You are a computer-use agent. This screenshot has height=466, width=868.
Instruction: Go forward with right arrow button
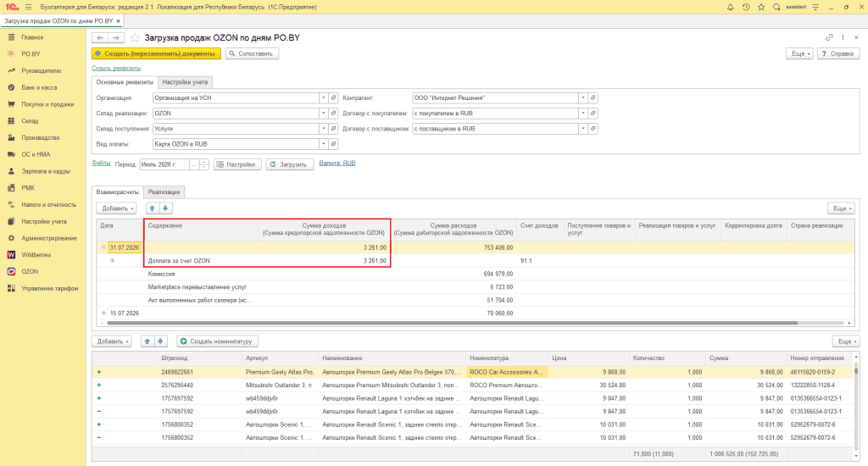(116, 37)
